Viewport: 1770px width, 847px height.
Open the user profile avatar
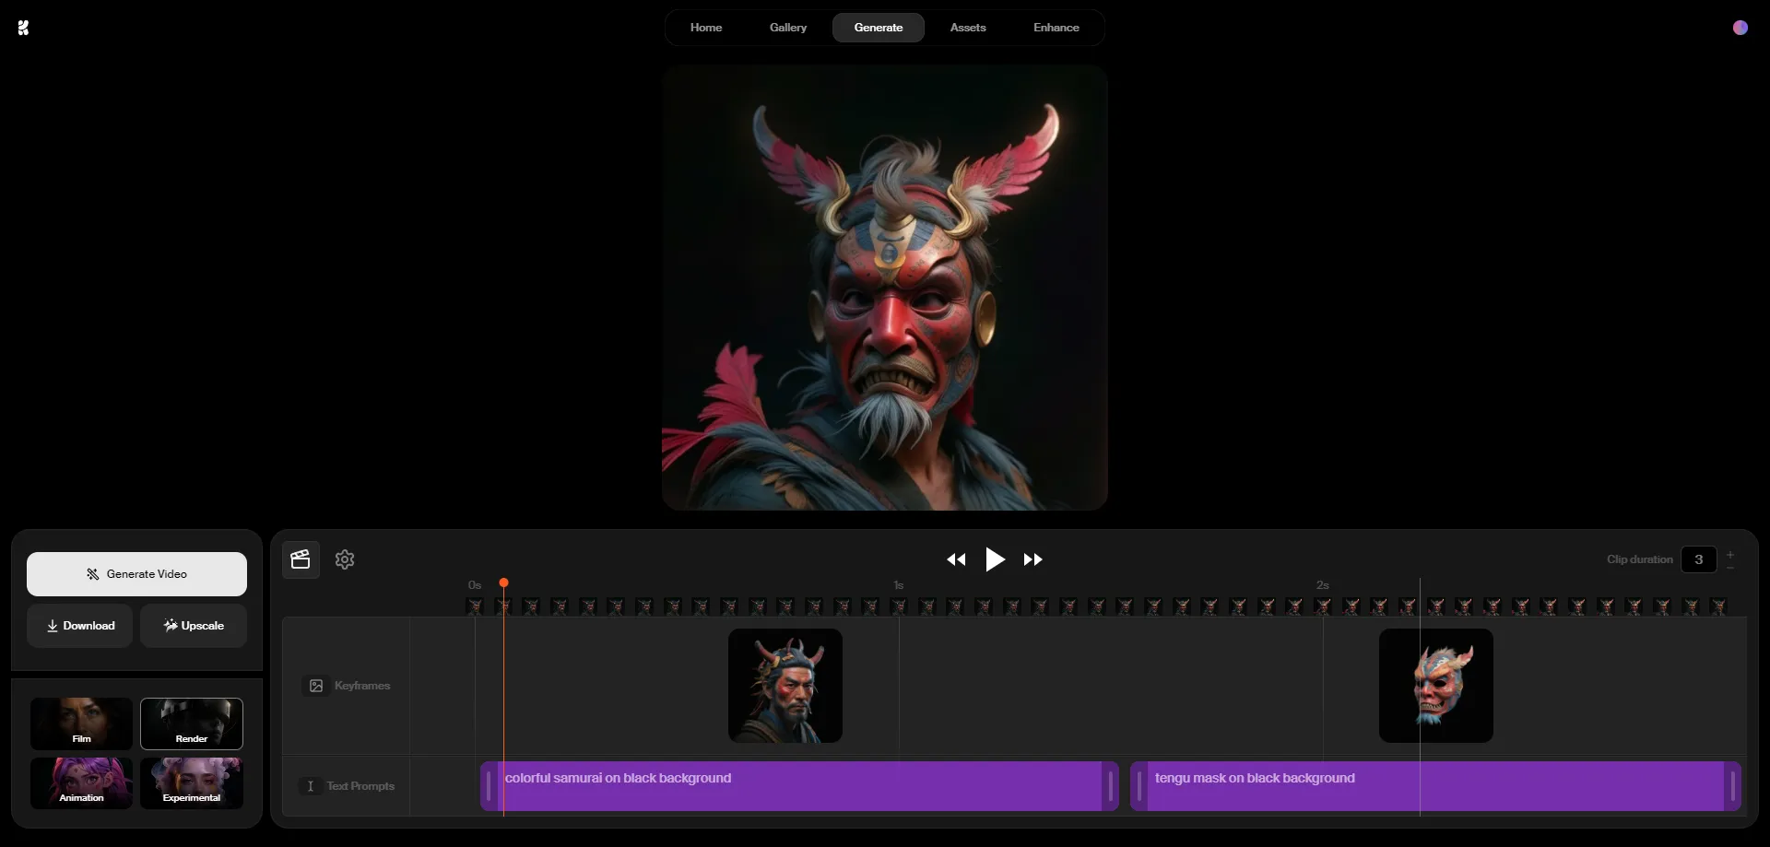point(1740,28)
